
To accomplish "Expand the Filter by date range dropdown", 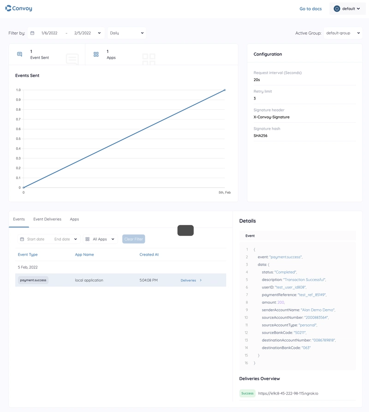I will tap(99, 33).
